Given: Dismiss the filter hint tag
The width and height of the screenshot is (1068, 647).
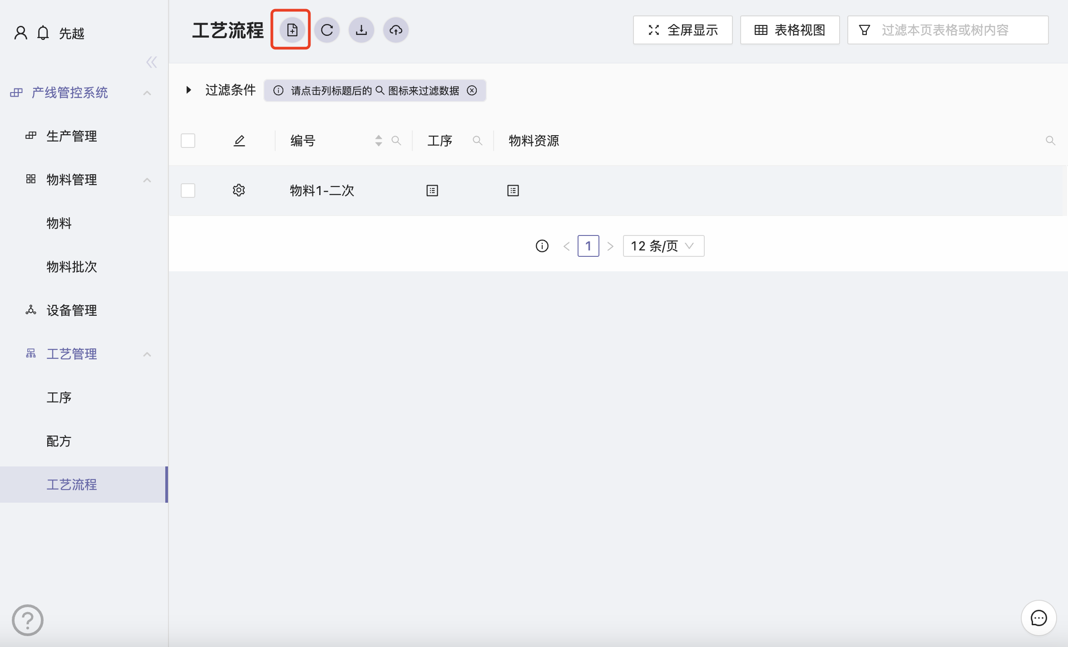Looking at the screenshot, I should coord(472,90).
